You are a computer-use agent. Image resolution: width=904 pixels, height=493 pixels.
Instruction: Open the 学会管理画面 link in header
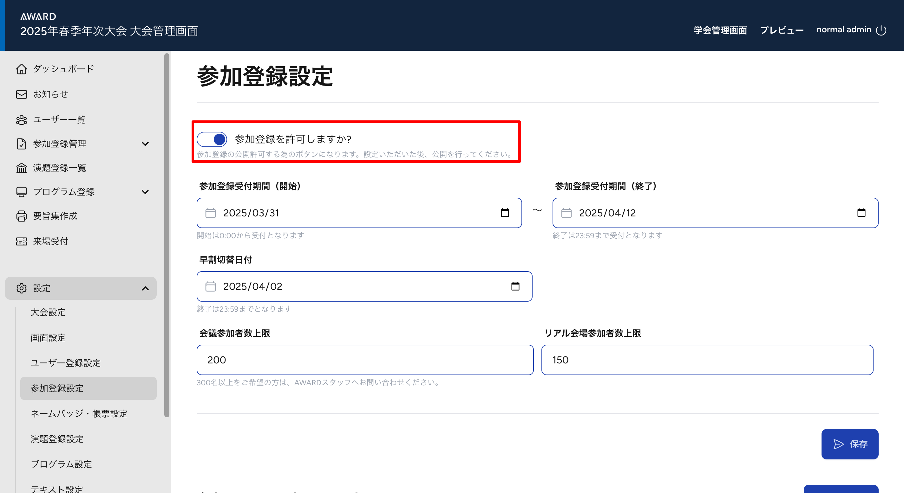[720, 30]
